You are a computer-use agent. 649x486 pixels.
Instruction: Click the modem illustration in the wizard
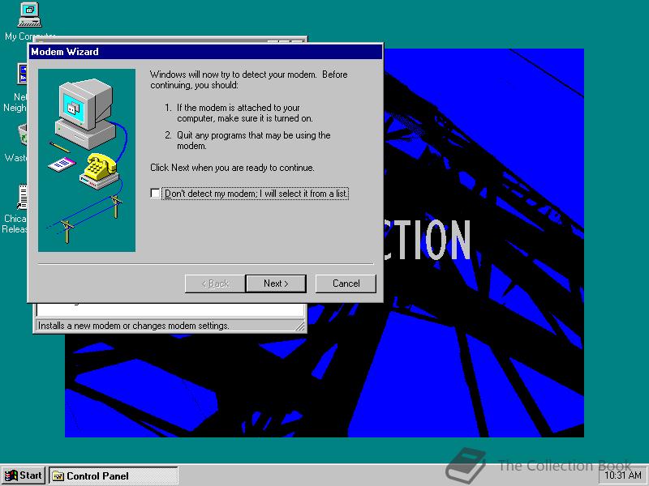pos(87,160)
